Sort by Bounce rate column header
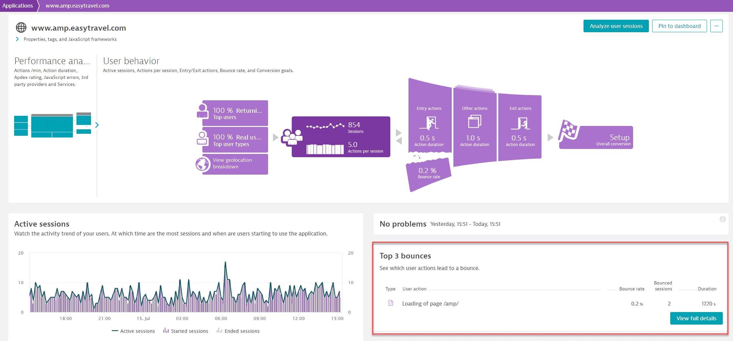The width and height of the screenshot is (733, 341). point(631,289)
